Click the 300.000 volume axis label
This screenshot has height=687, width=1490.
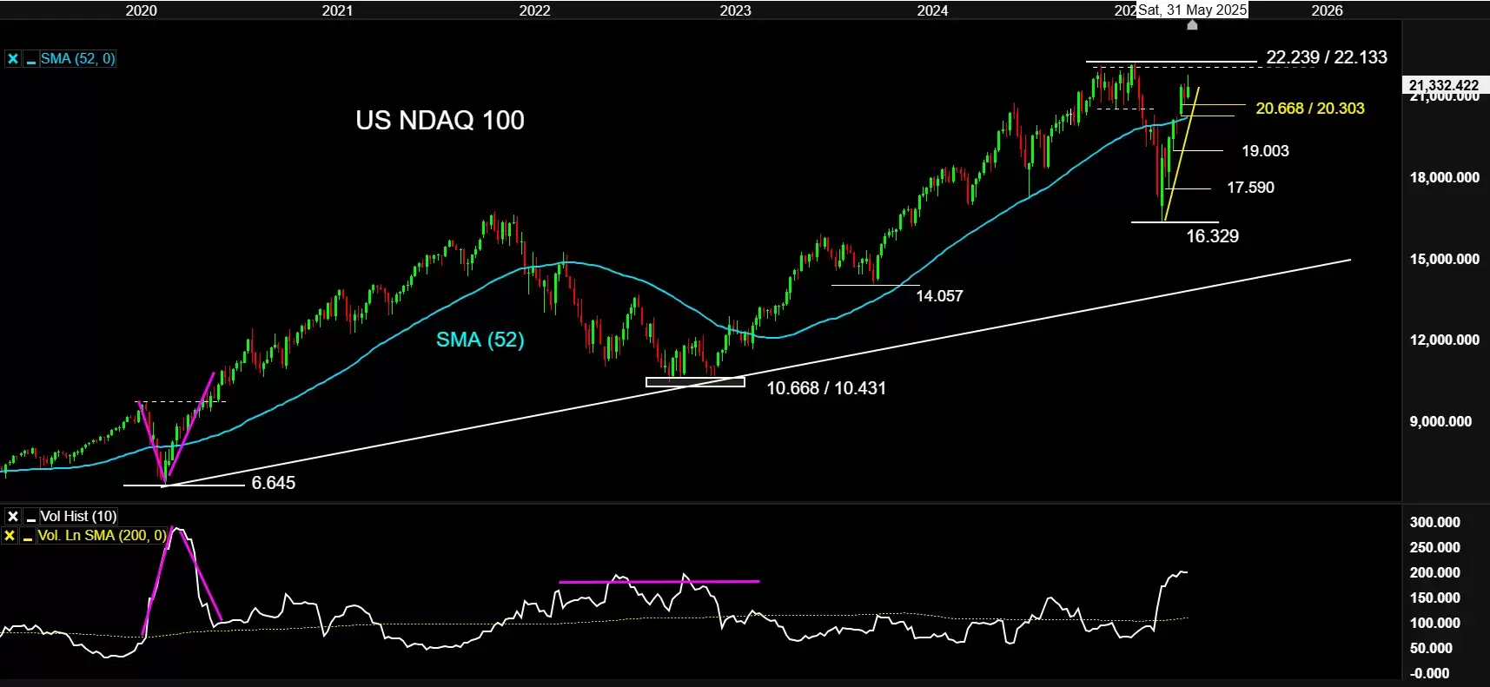click(1434, 522)
